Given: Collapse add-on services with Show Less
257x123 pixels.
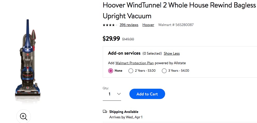Looking at the screenshot, I should (x=172, y=53).
